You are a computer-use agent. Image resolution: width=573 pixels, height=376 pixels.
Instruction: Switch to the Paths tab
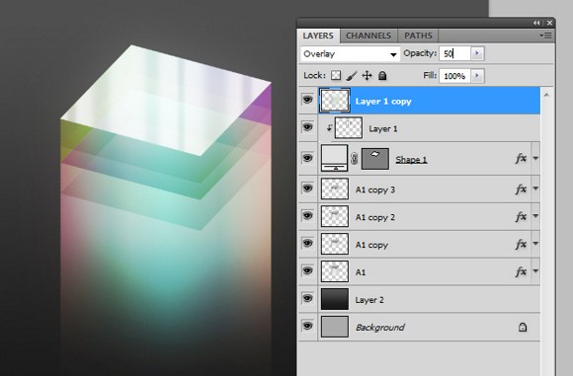(418, 36)
